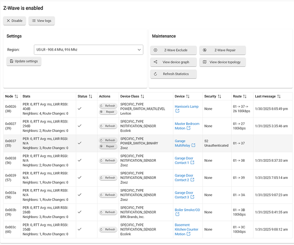Click external link icon for Boiler Smoke/CO
The height and width of the screenshot is (245, 294).
[x=177, y=214]
